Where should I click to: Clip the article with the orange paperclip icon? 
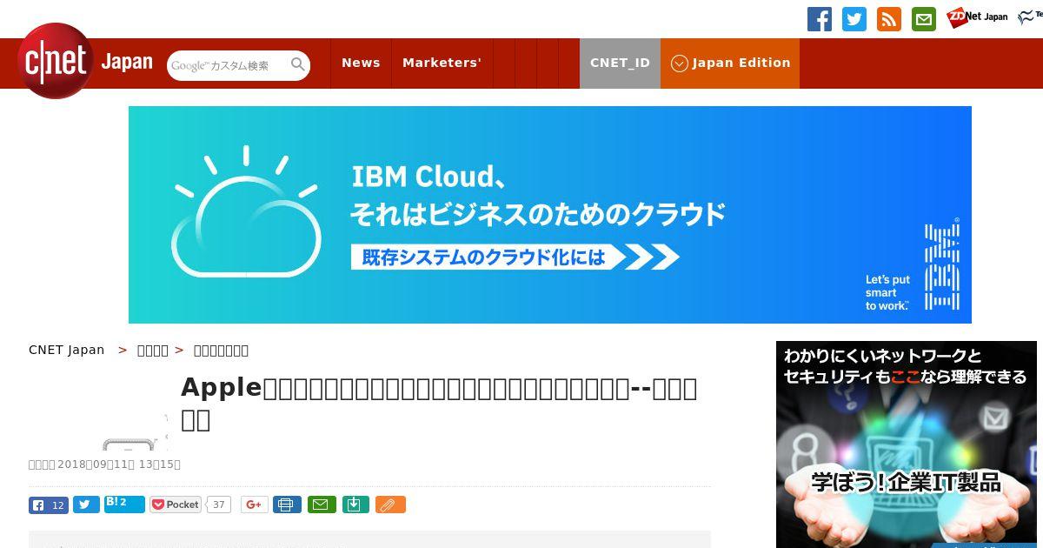390,505
